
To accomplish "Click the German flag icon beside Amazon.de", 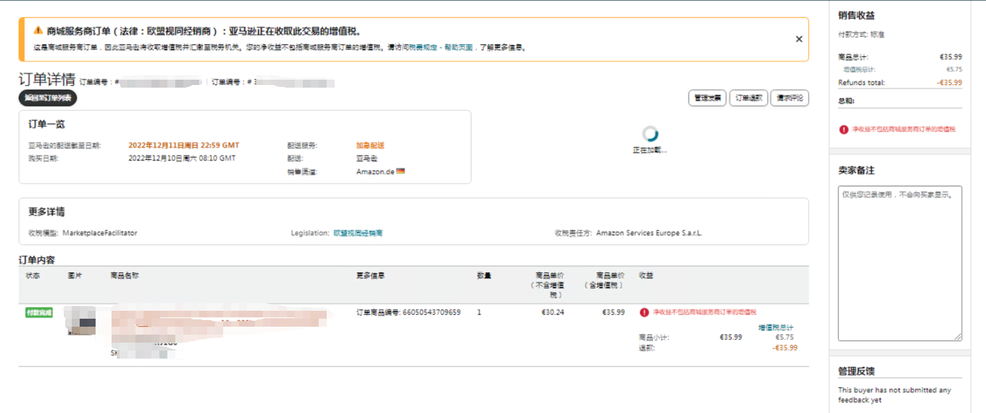I will click(x=400, y=171).
